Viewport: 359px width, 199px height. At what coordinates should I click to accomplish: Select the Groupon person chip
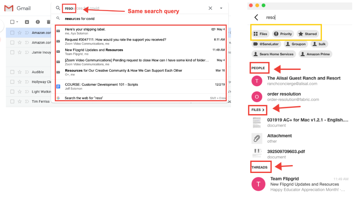pyautogui.click(x=296, y=44)
